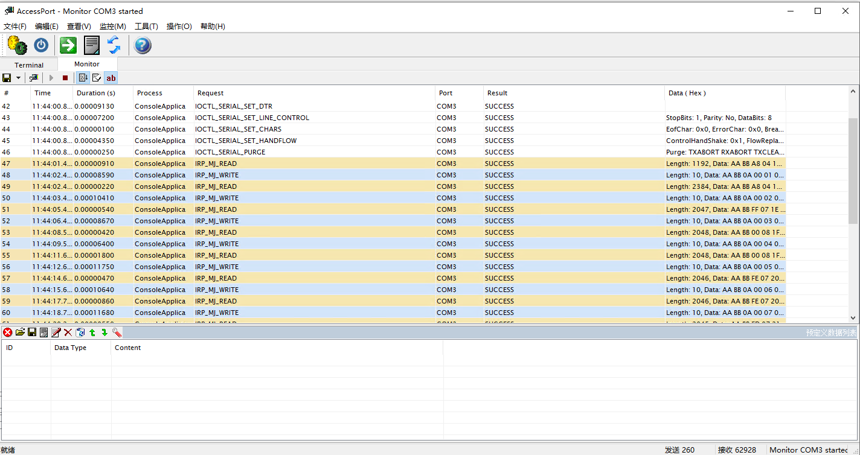Click the new document icon in lower toolbar

43,332
